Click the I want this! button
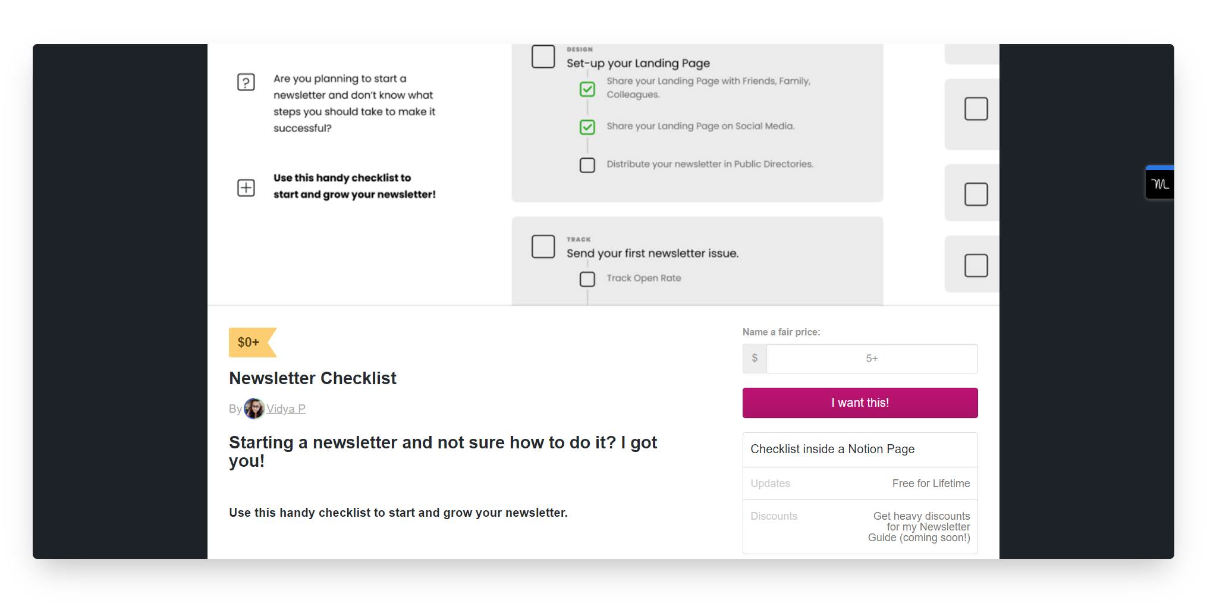Viewport: 1207px width, 603px height. click(860, 403)
